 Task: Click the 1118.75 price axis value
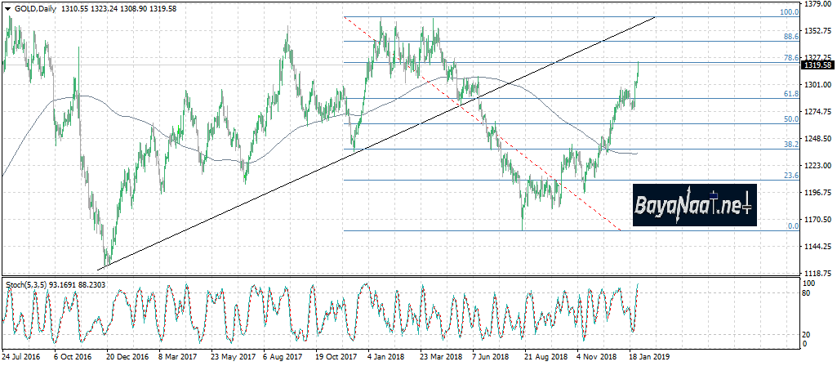click(x=817, y=273)
